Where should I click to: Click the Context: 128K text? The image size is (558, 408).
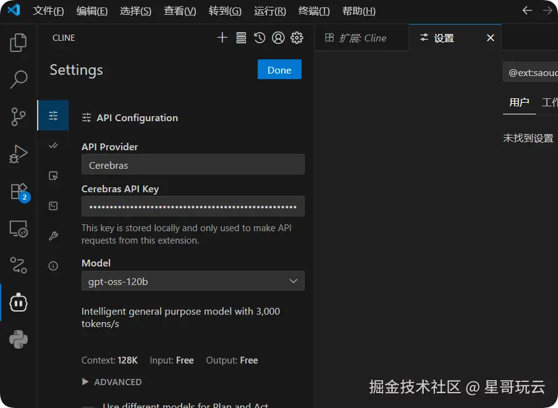109,360
